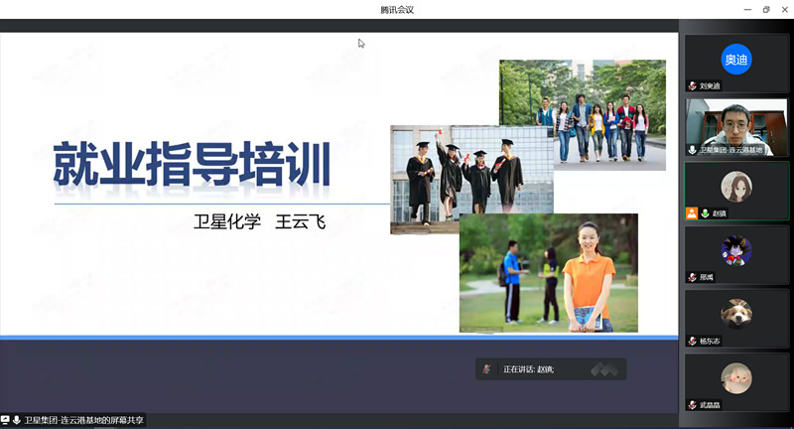794x429 pixels.
Task: Click 邢闻's muted microphone icon
Action: click(692, 277)
